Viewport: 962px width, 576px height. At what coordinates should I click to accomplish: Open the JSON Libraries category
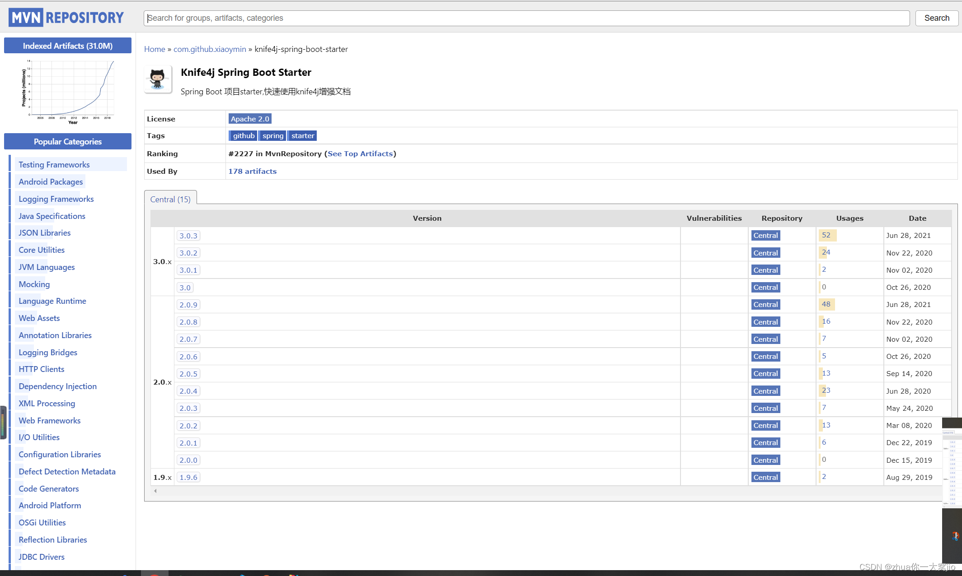pos(44,233)
